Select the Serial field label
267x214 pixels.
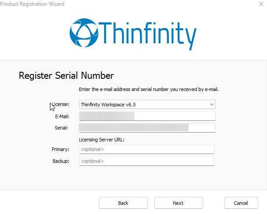coord(62,128)
